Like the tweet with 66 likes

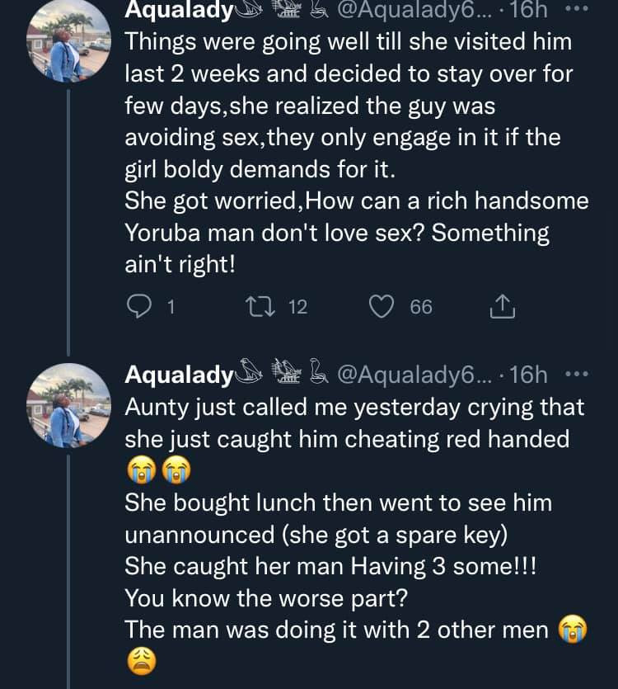[x=380, y=307]
